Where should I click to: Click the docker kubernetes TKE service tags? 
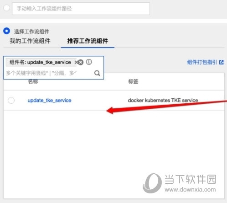click(x=163, y=100)
